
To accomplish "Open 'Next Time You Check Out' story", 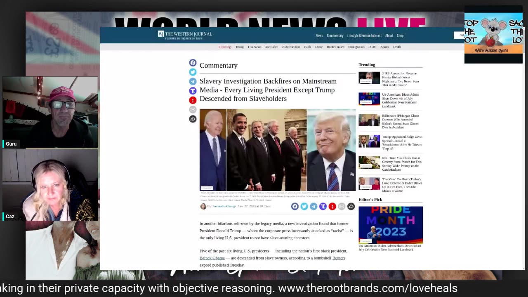I will pyautogui.click(x=401, y=164).
